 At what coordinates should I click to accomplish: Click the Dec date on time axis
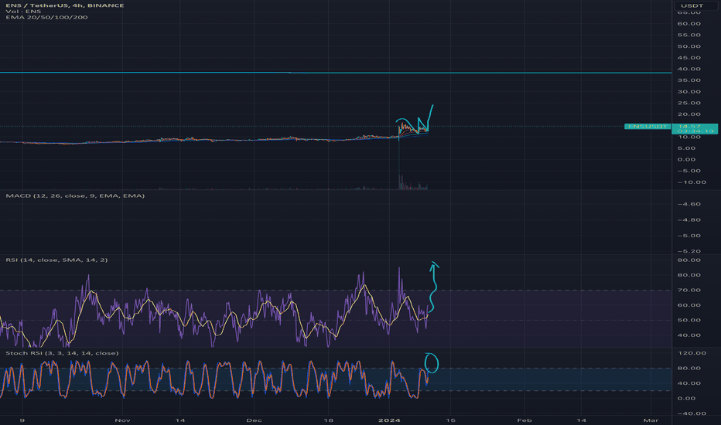254,420
